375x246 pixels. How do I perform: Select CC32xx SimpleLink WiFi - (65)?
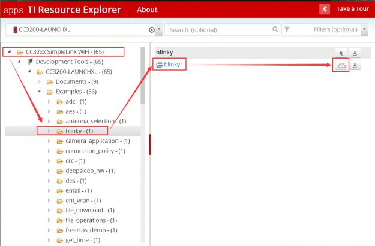(65, 52)
